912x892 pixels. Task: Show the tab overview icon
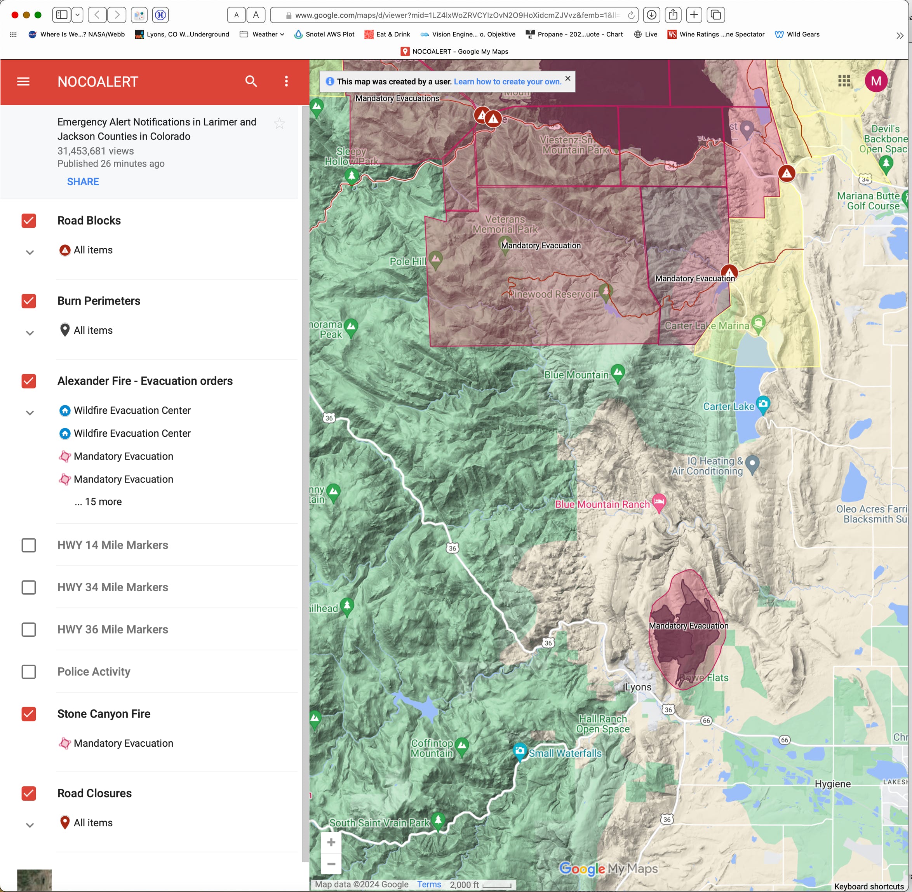[716, 14]
